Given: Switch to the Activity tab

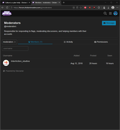Looking at the screenshot, I should [x=68, y=42].
